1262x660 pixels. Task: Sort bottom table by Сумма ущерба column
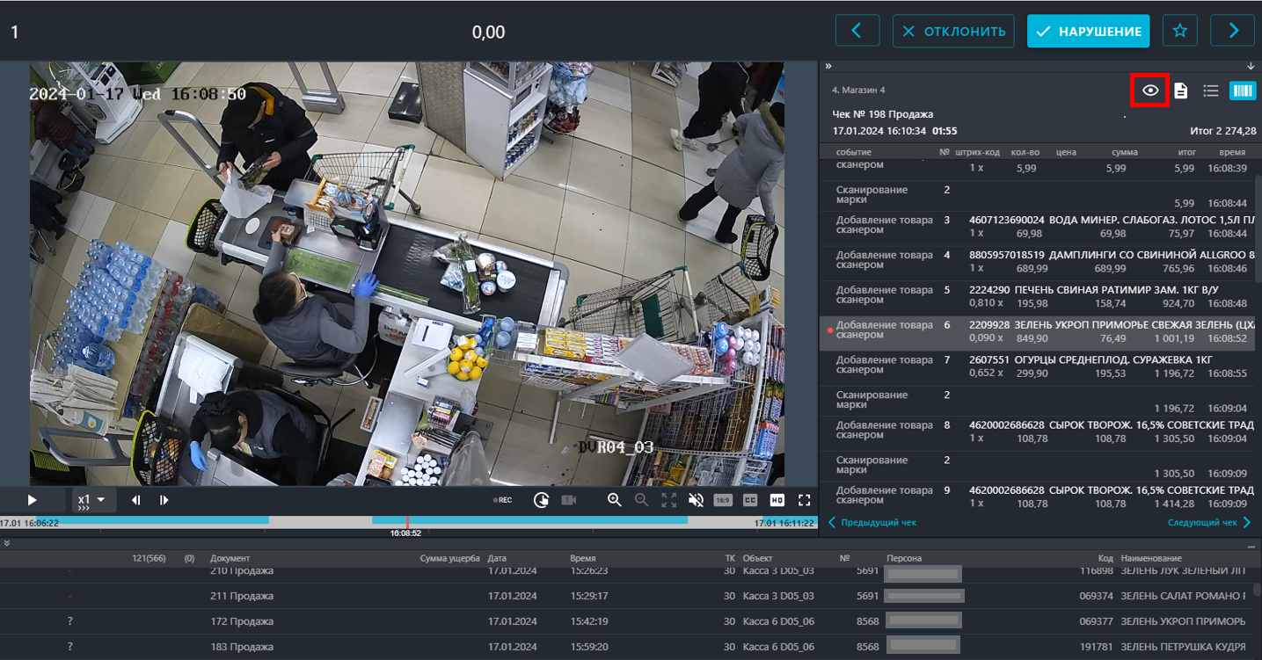(x=449, y=558)
